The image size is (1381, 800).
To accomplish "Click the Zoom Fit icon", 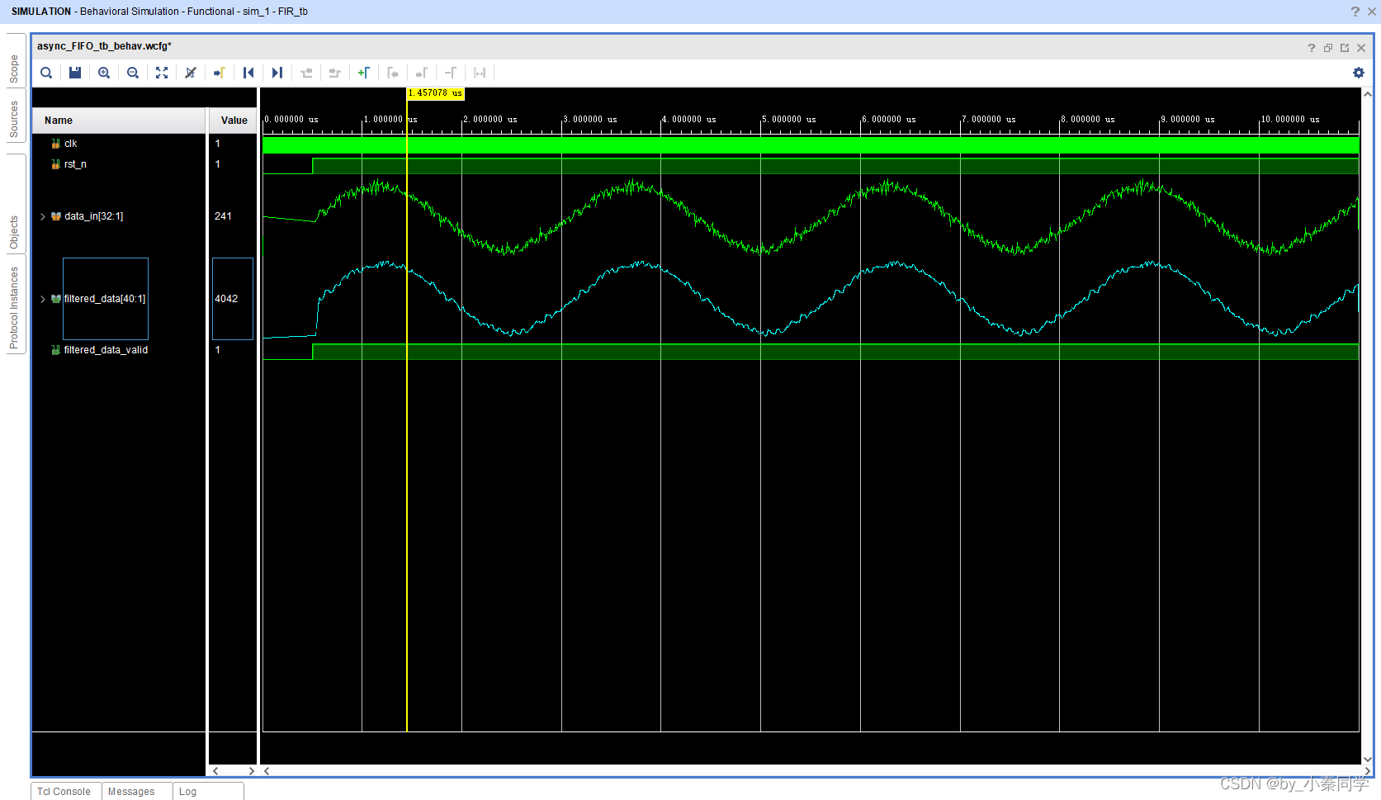I will [162, 73].
